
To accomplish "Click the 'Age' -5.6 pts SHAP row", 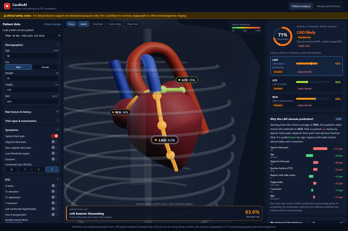I will click(x=306, y=155).
